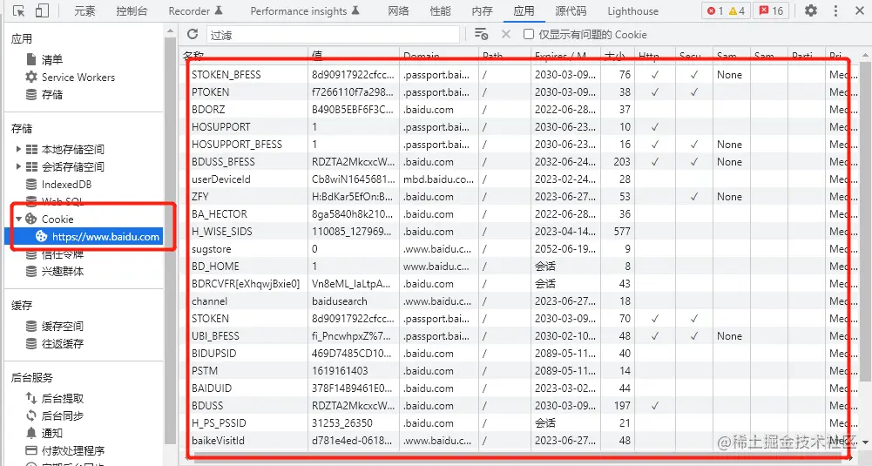872x466 pixels.
Task: Delete selected cookie X icon
Action: [505, 35]
